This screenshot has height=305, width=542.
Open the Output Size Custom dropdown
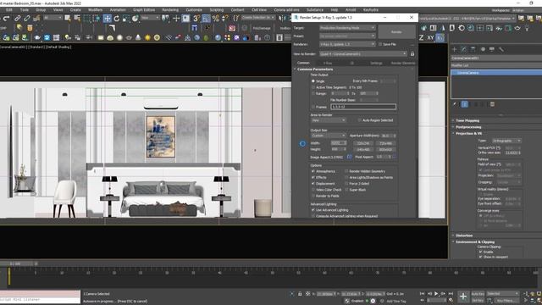329,136
